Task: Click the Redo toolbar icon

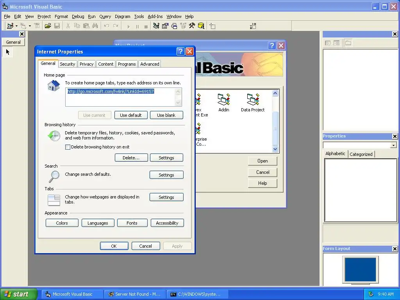Action: click(116, 26)
